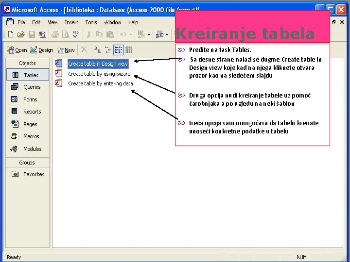The height and width of the screenshot is (262, 350).
Task: Click the File Search icon
Action: tap(42, 34)
